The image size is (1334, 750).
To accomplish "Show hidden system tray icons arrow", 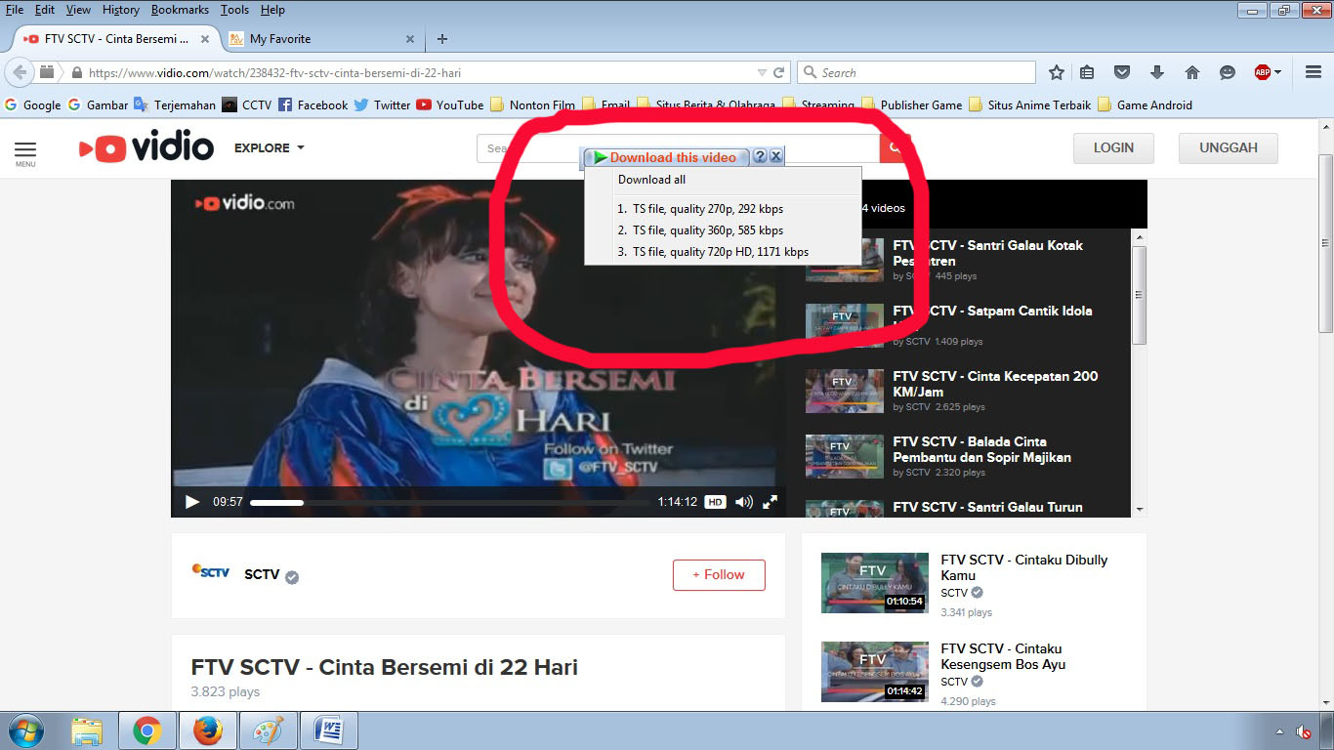I will (x=1279, y=731).
